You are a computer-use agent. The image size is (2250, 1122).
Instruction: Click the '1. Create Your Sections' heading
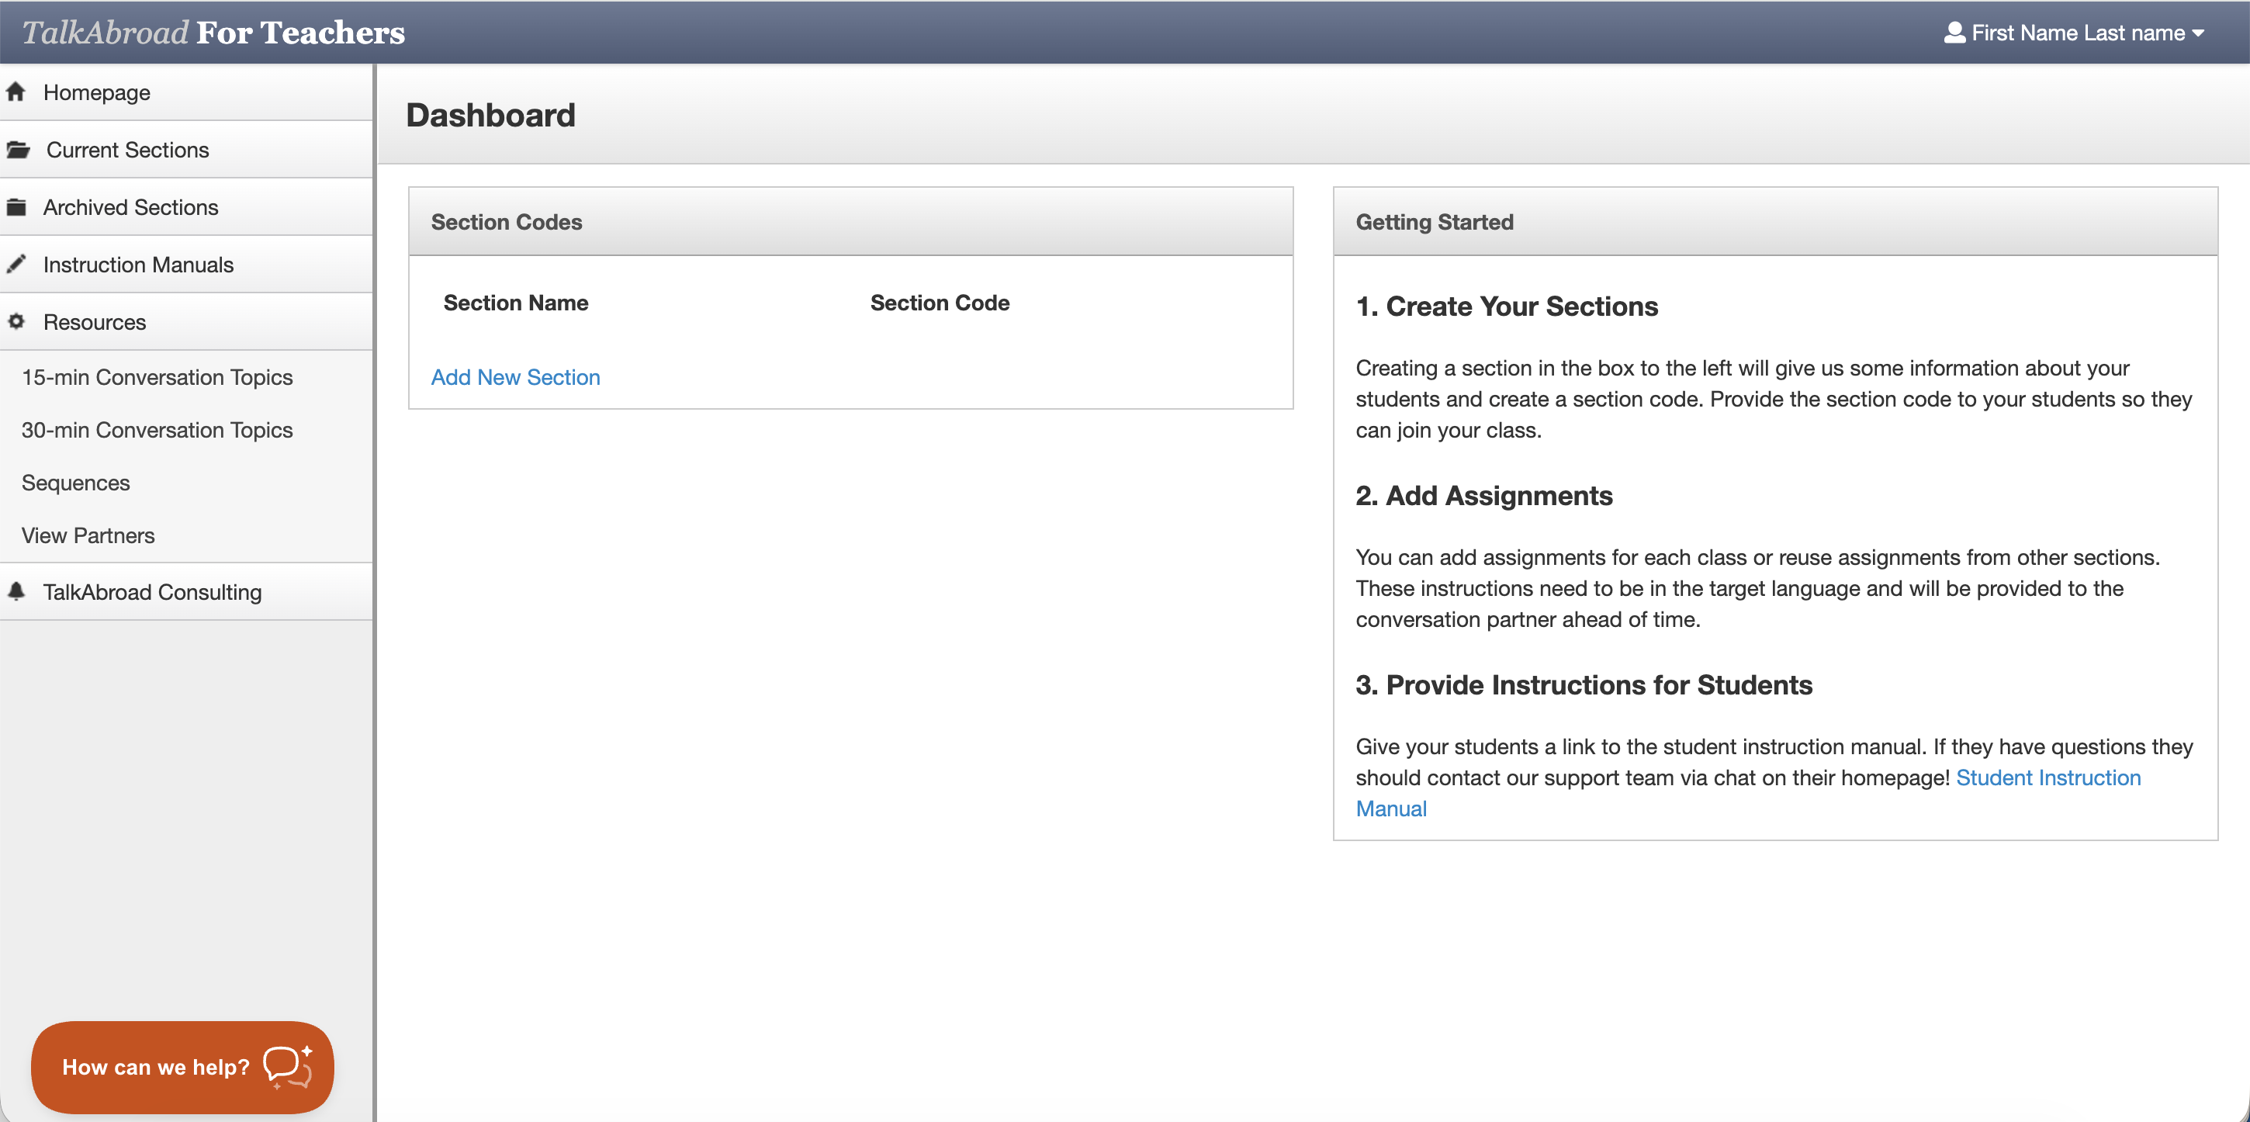[1507, 306]
